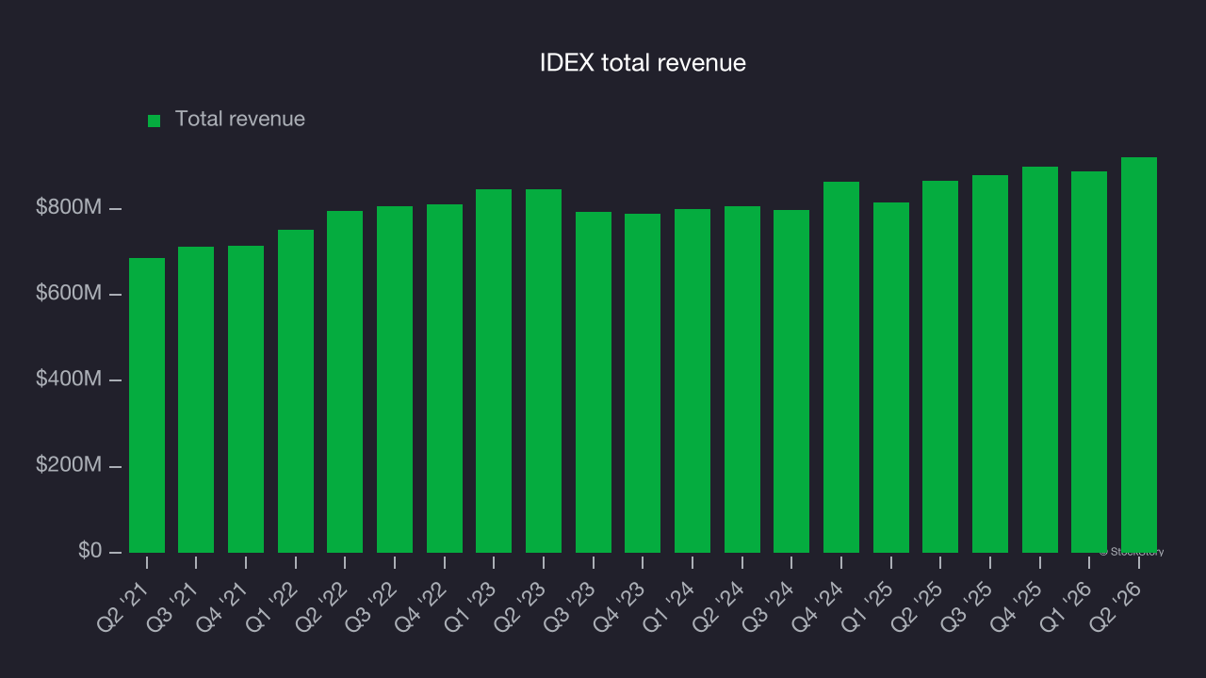The height and width of the screenshot is (678, 1206).
Task: Click the revenue bar for Q1 '26
Action: point(1089,362)
